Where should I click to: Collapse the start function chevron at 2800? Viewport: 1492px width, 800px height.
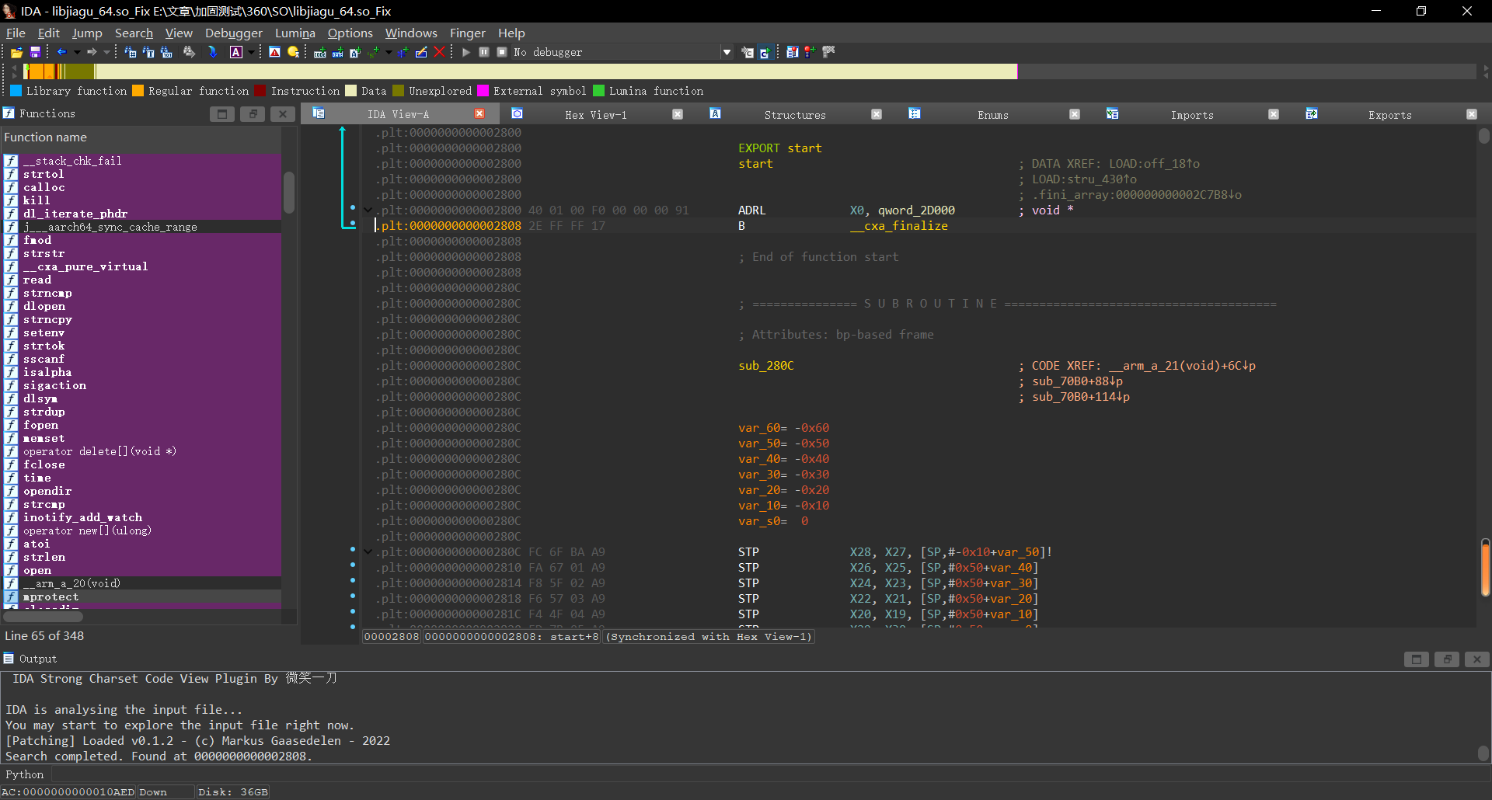(368, 210)
